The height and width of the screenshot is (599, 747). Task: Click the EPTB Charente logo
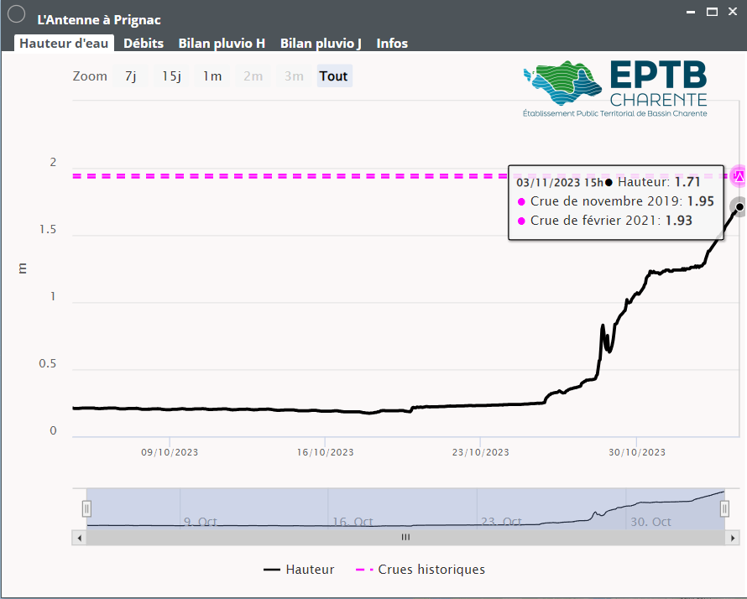coord(614,89)
